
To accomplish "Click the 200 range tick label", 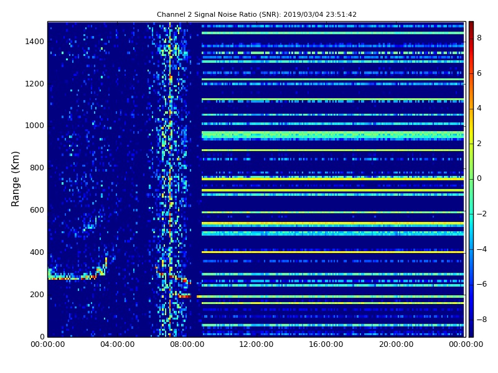I will [x=37, y=294].
